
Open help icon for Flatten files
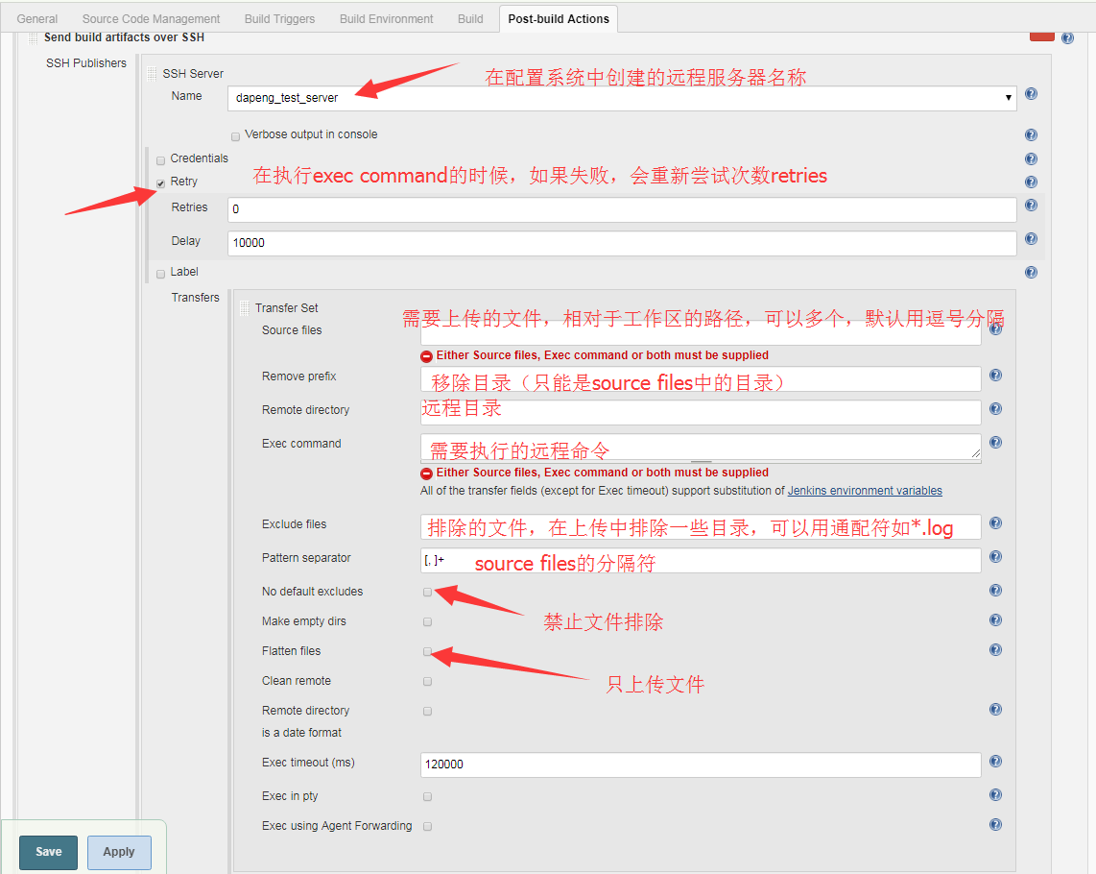pyautogui.click(x=995, y=650)
